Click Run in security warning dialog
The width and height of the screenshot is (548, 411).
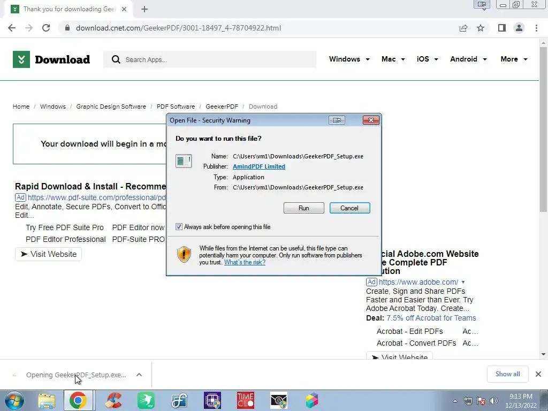tap(304, 208)
